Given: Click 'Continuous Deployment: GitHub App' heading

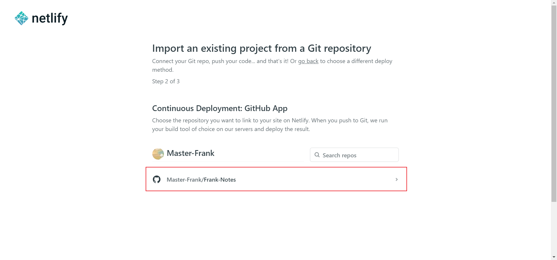Looking at the screenshot, I should [220, 108].
